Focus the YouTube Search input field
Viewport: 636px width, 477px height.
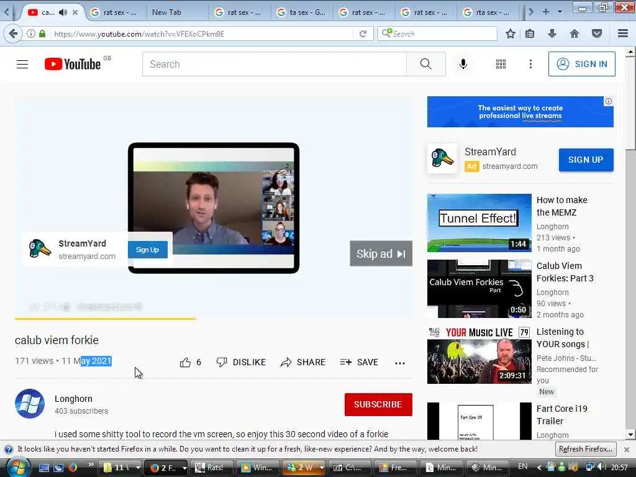pyautogui.click(x=274, y=64)
